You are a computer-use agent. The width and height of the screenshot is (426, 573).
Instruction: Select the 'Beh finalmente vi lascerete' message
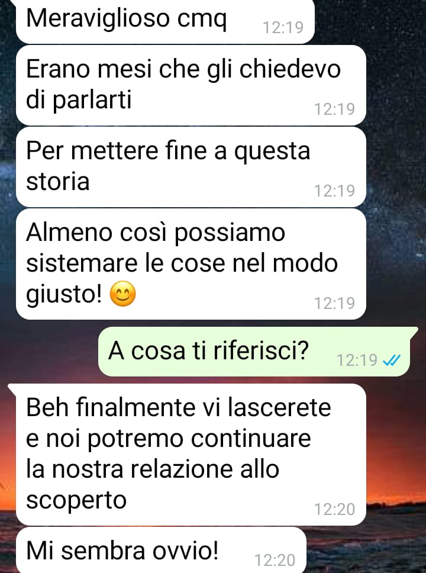click(191, 454)
